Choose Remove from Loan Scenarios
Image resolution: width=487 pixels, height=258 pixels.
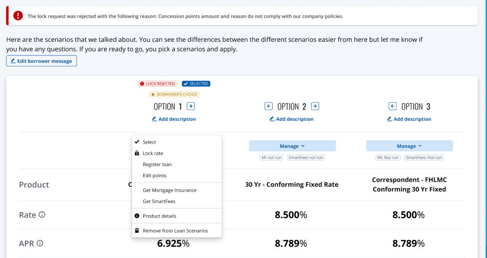(175, 231)
